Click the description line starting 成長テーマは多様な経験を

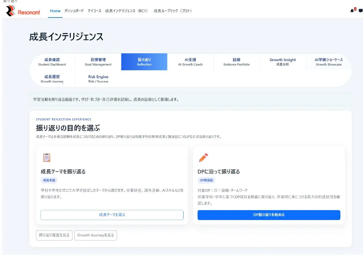129,137
